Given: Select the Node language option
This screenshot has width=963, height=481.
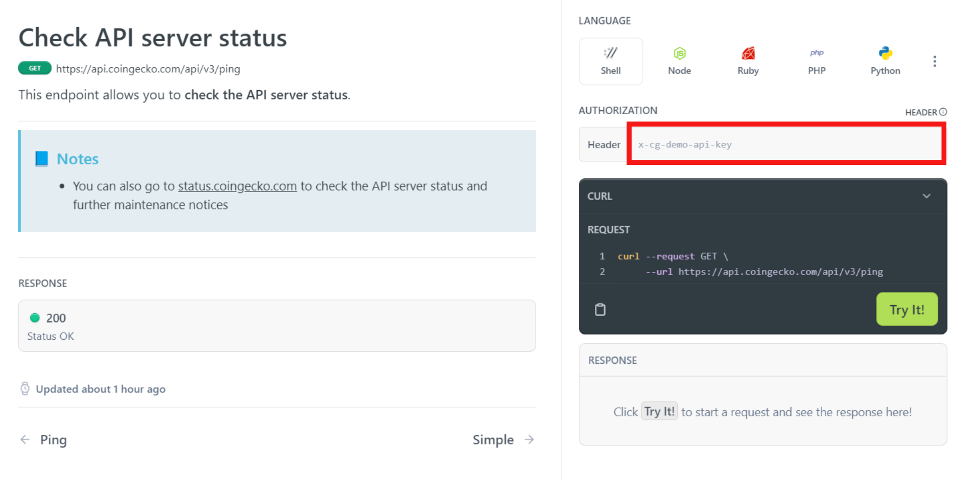Looking at the screenshot, I should pos(679,61).
